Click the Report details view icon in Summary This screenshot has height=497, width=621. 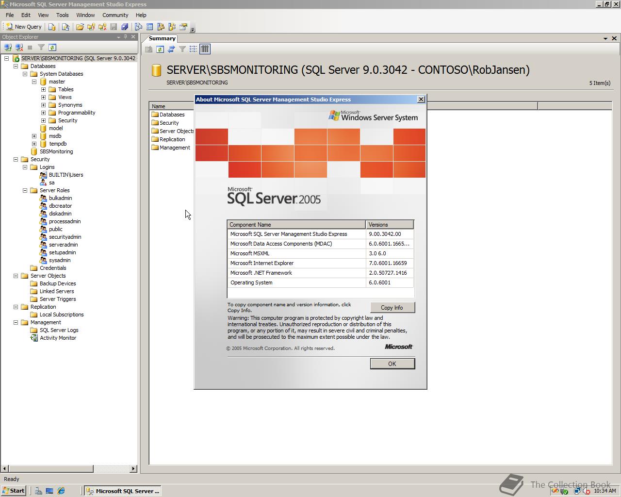(205, 49)
